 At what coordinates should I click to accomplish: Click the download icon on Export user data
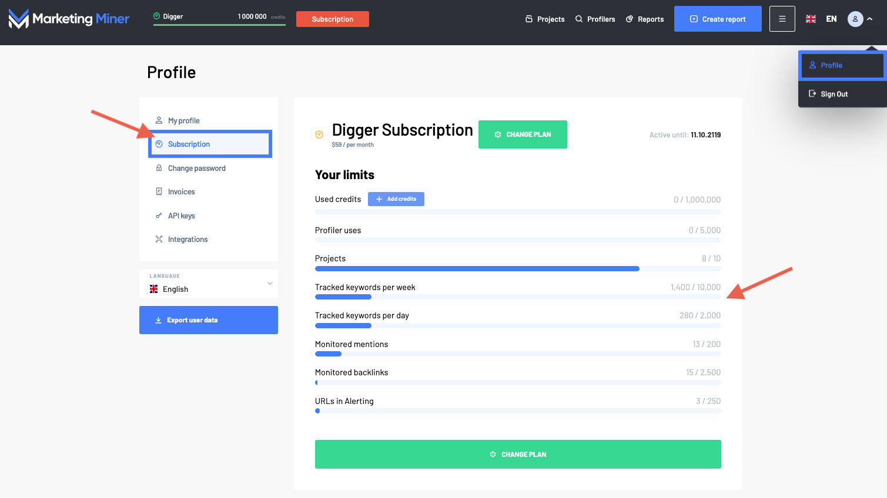[158, 320]
